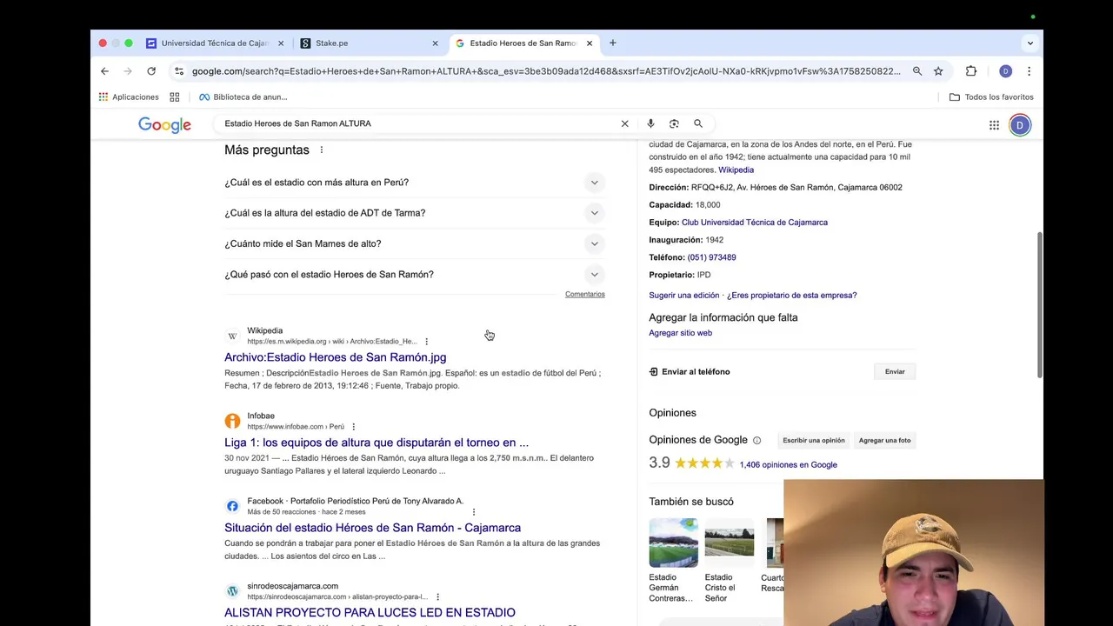Click Sugerir una edición link
This screenshot has height=626, width=1113.
coord(683,296)
